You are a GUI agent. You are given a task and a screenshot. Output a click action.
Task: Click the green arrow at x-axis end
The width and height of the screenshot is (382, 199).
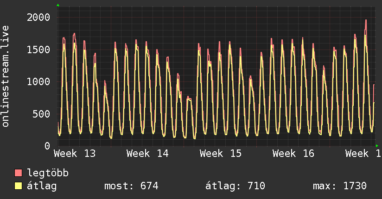point(377,146)
